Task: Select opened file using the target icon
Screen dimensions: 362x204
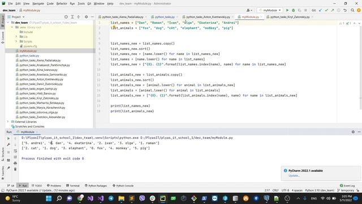Action: click(x=66, y=17)
